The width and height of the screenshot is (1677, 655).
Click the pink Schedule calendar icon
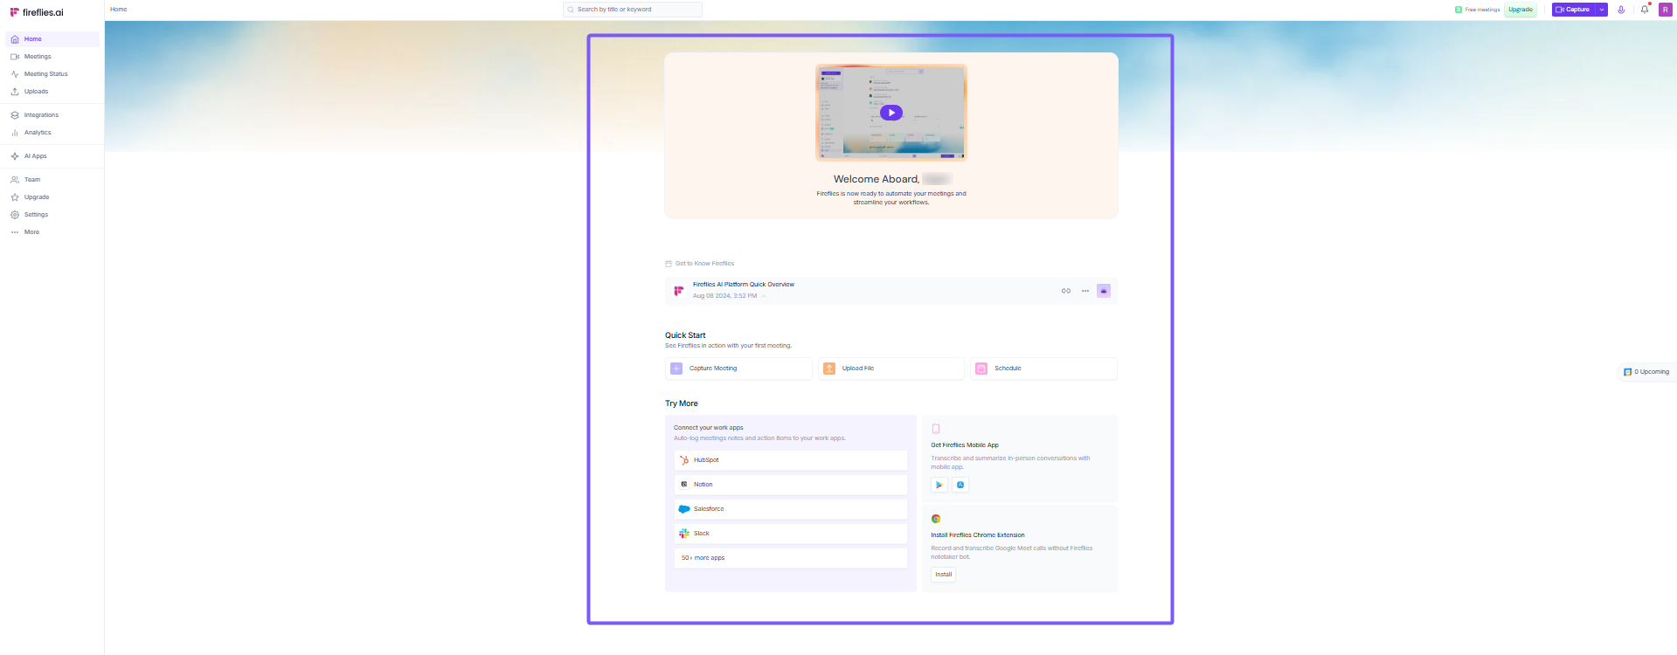click(x=981, y=369)
